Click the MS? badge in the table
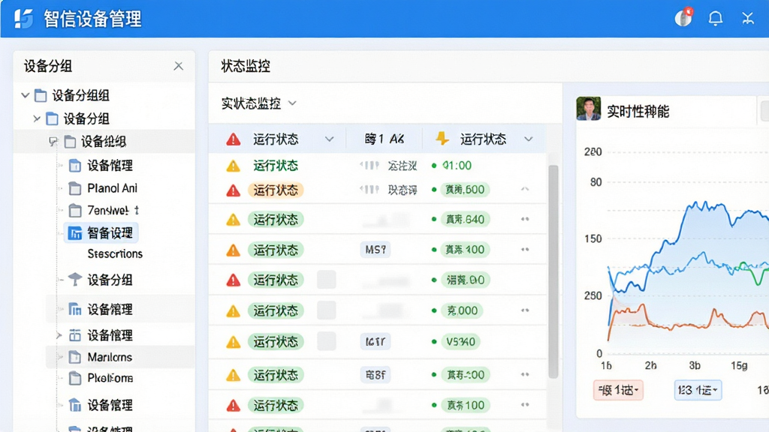Image resolution: width=769 pixels, height=432 pixels. pos(375,250)
